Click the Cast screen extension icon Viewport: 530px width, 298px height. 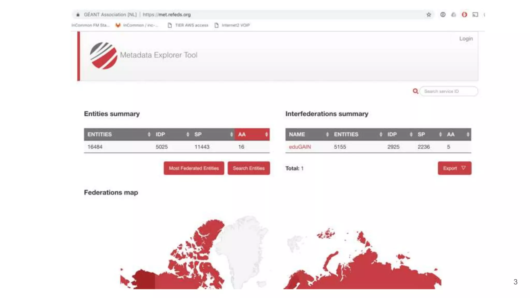click(475, 15)
